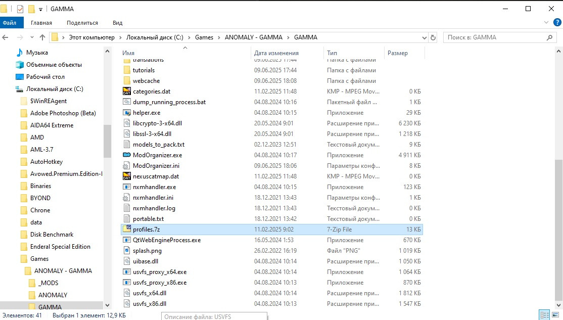Click nxmhandler.log file name

pos(154,208)
